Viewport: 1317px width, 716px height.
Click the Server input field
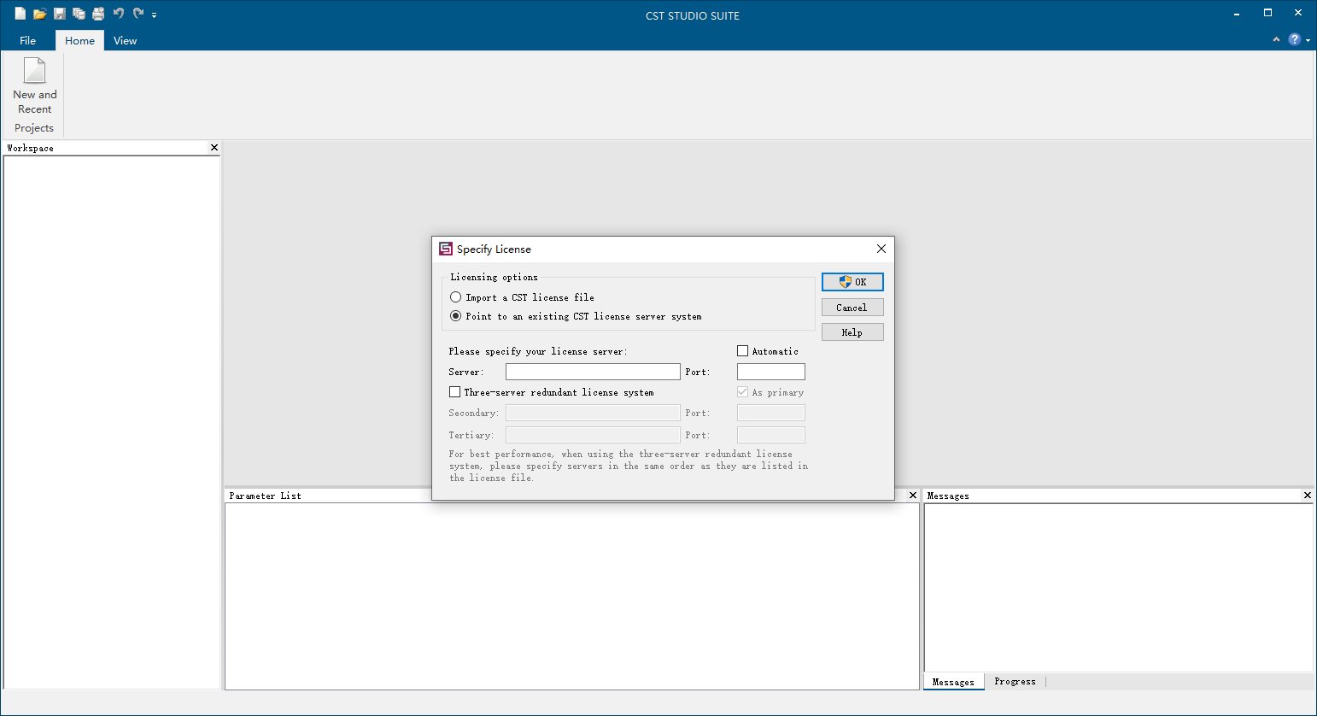click(593, 372)
